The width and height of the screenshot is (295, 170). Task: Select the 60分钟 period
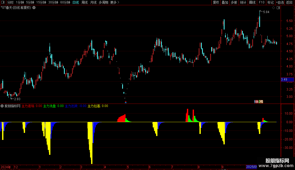click(x=65, y=2)
